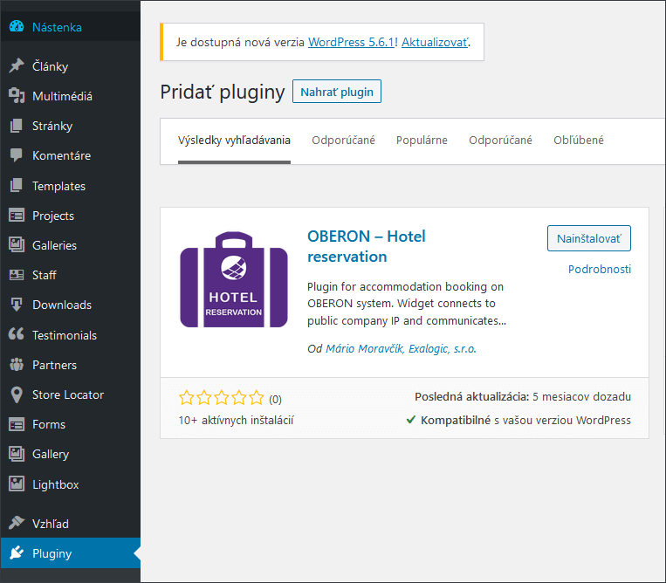
Task: Open the Stránky menu item
Action: coord(51,126)
